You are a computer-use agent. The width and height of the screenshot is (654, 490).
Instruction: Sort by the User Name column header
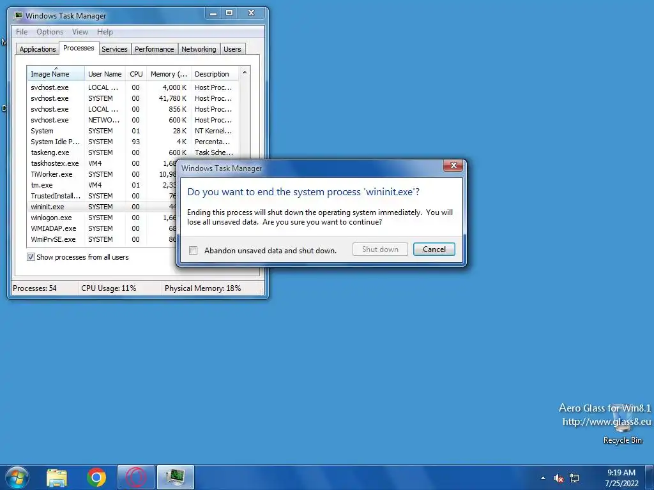(x=105, y=74)
